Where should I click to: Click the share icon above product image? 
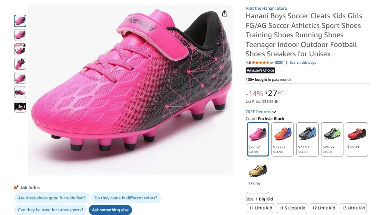[x=224, y=13]
